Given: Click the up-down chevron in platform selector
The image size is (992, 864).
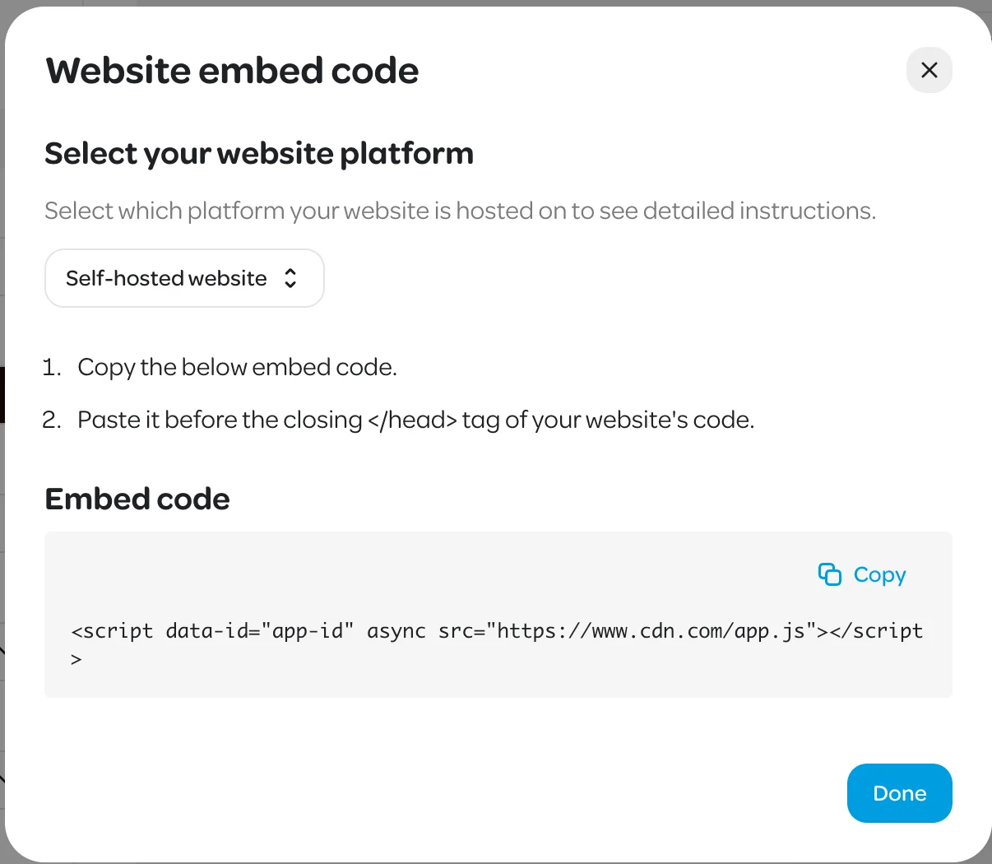Looking at the screenshot, I should (x=290, y=278).
